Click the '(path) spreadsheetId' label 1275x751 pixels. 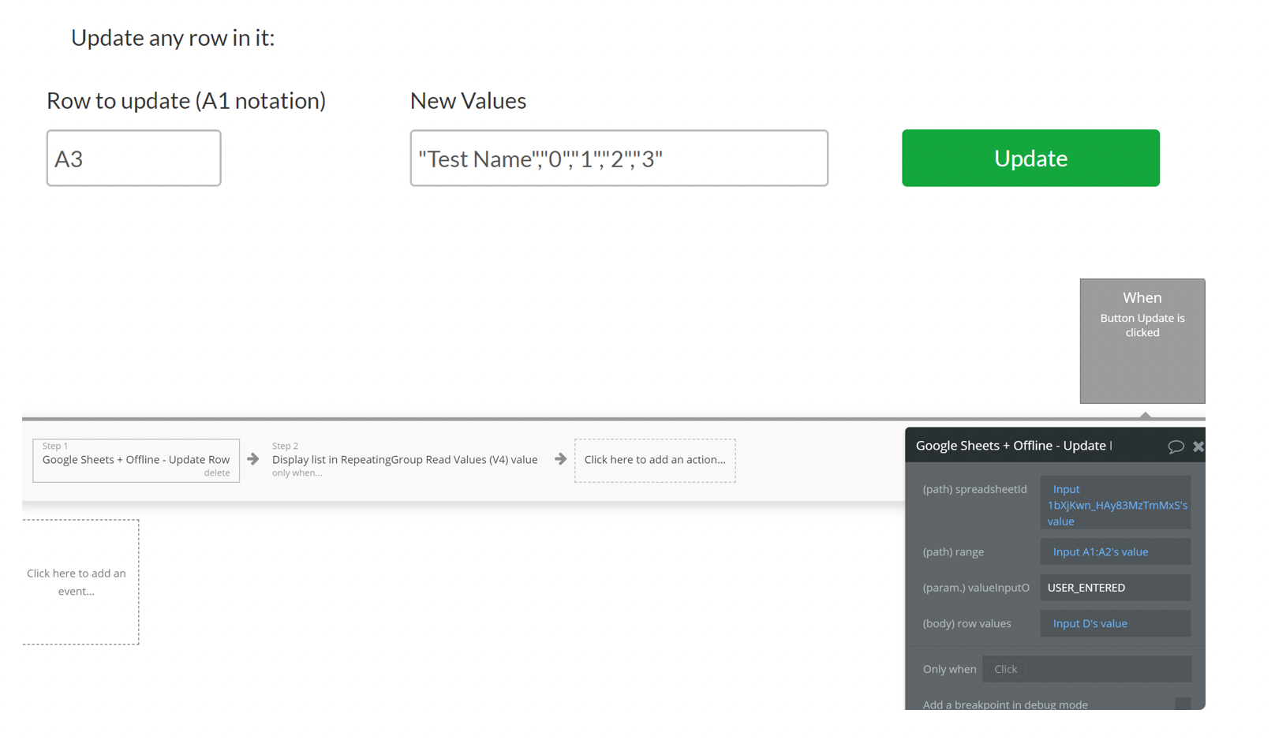(x=974, y=489)
